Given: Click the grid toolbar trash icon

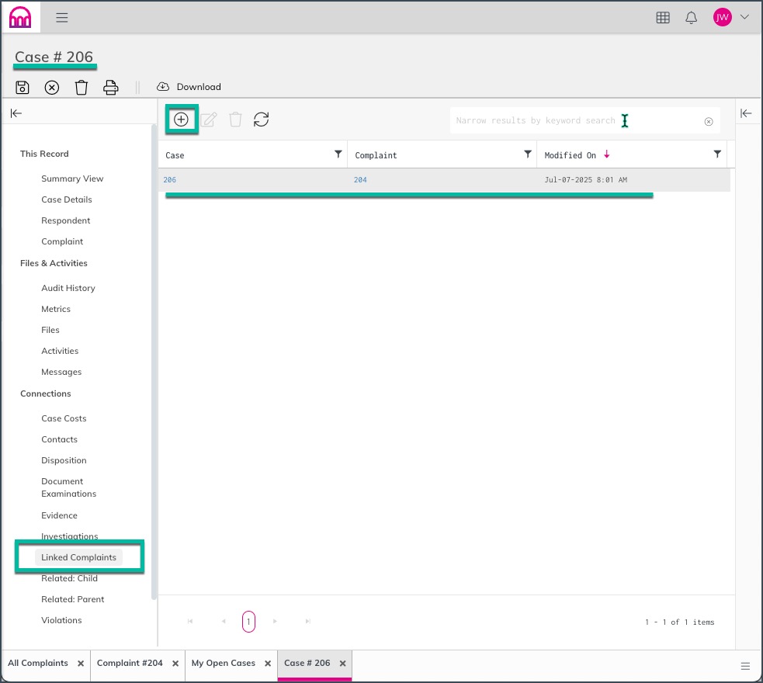Looking at the screenshot, I should pyautogui.click(x=235, y=120).
